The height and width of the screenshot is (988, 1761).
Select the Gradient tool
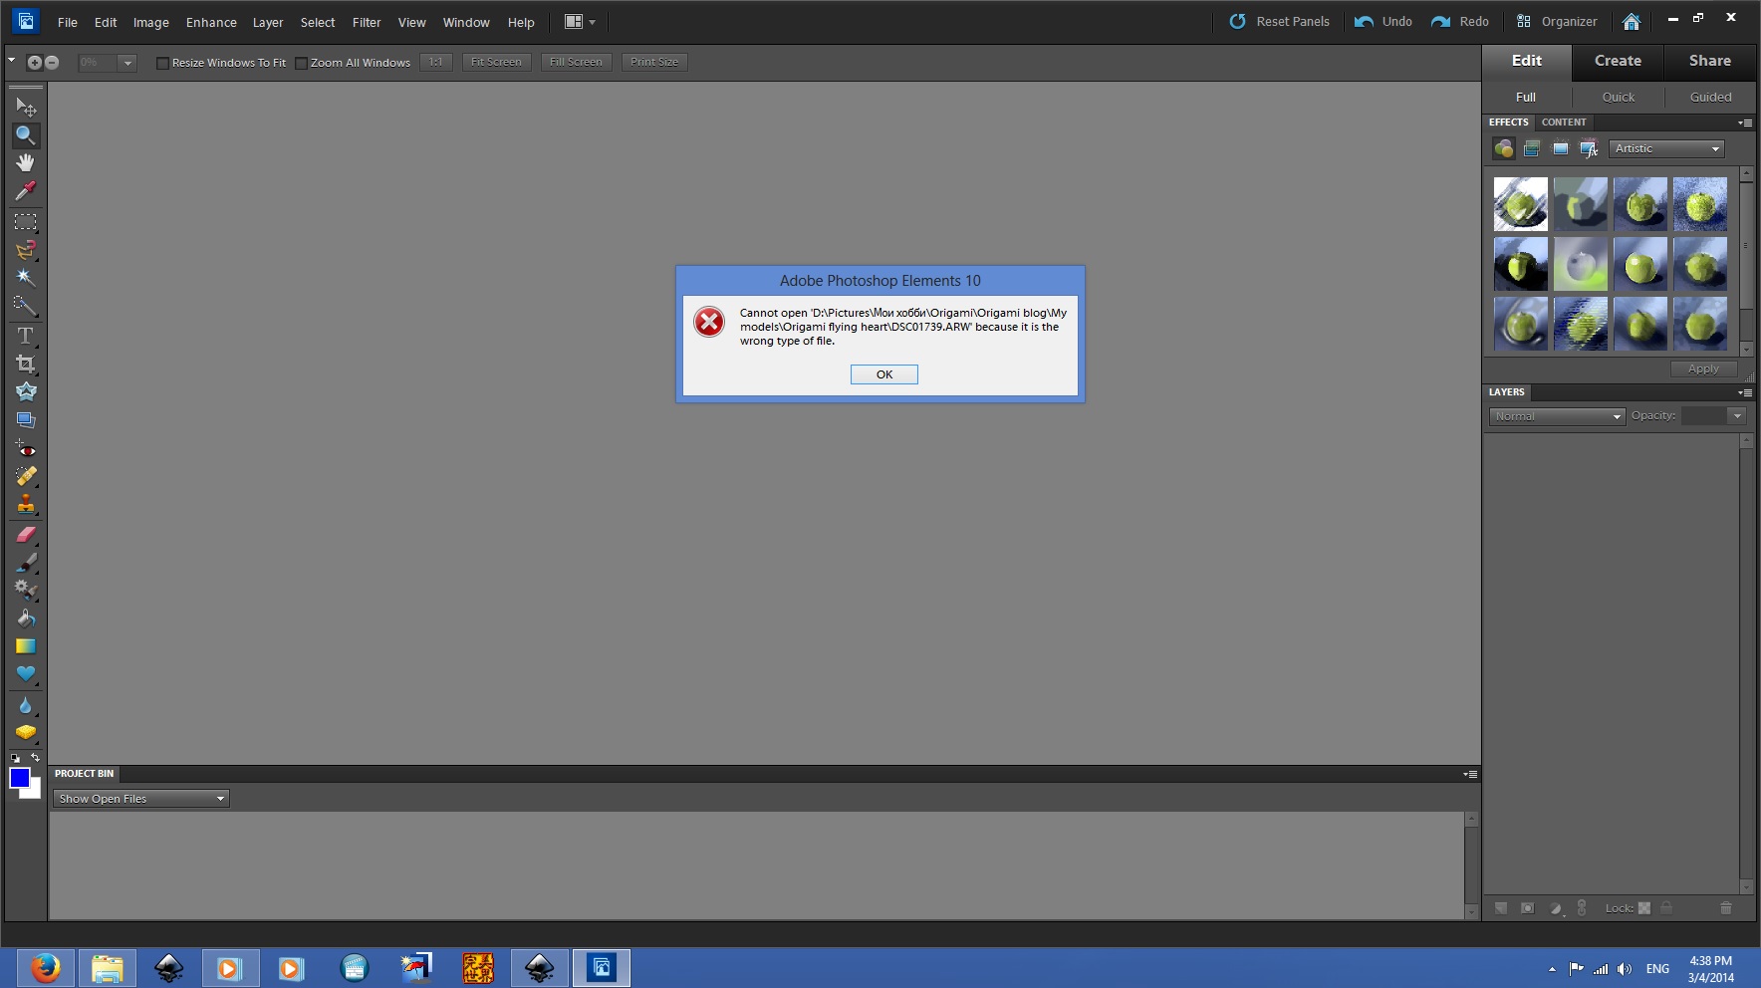(x=26, y=646)
